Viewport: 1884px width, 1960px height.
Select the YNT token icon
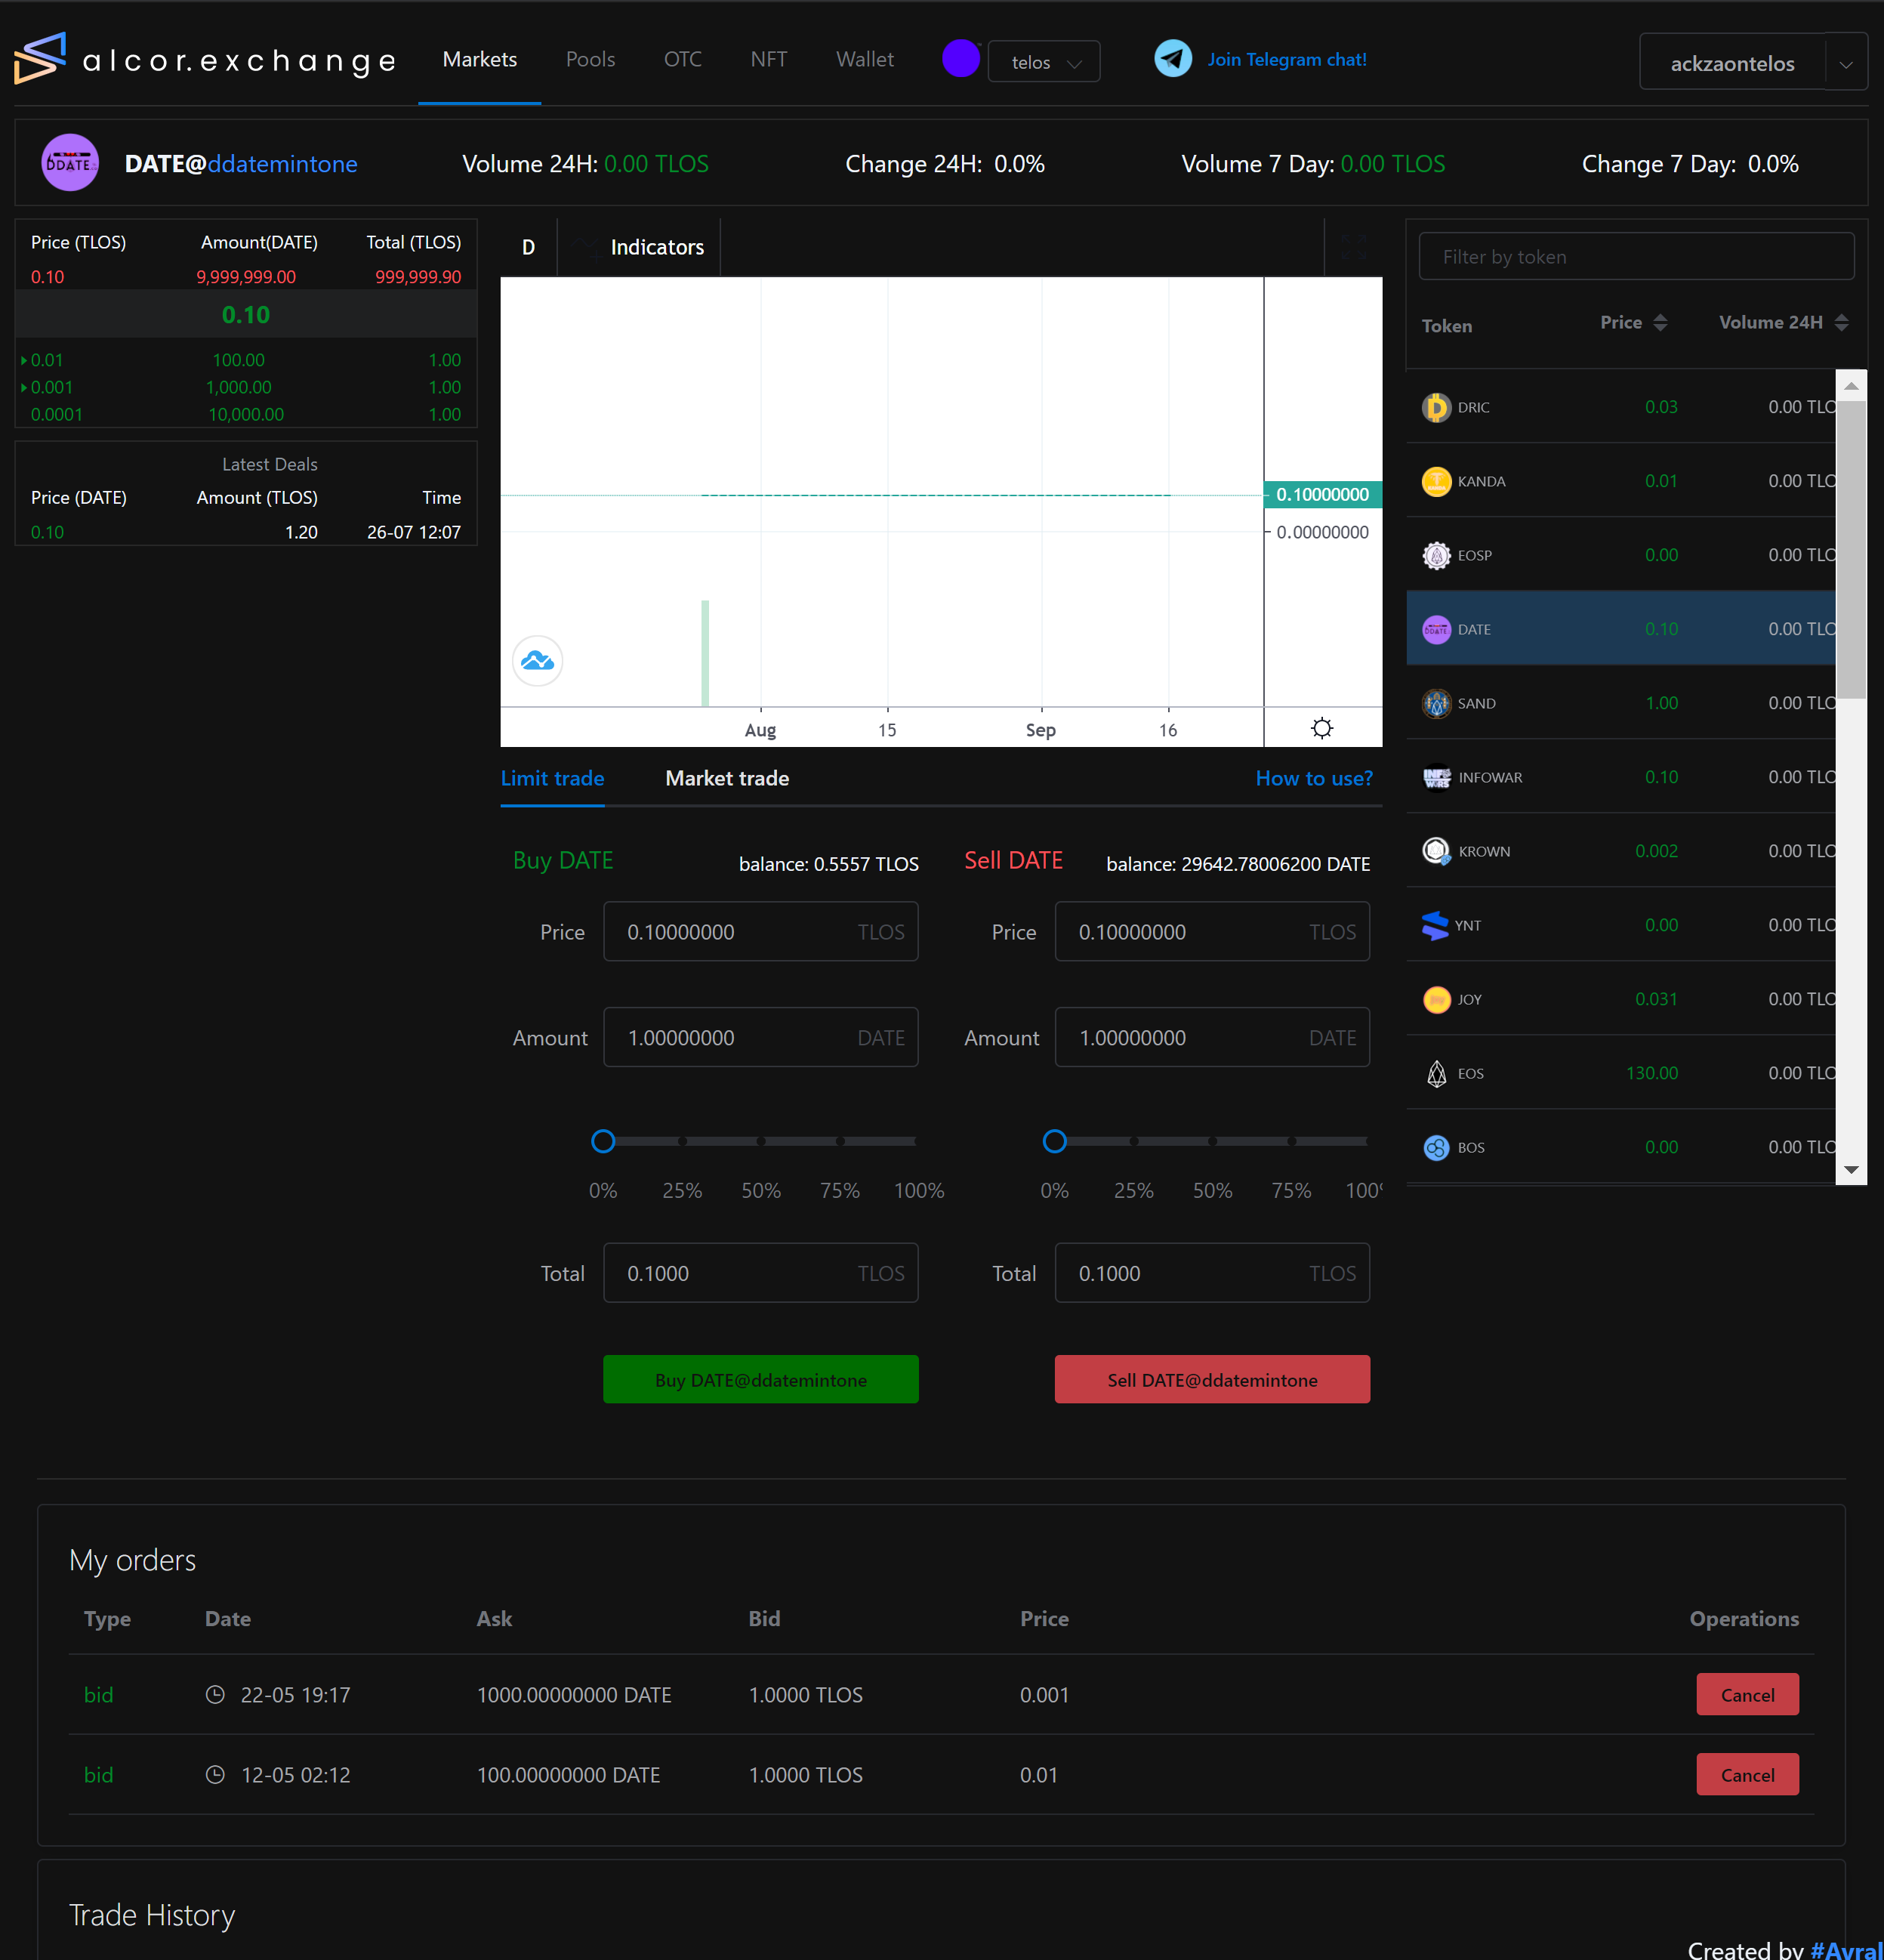point(1435,925)
